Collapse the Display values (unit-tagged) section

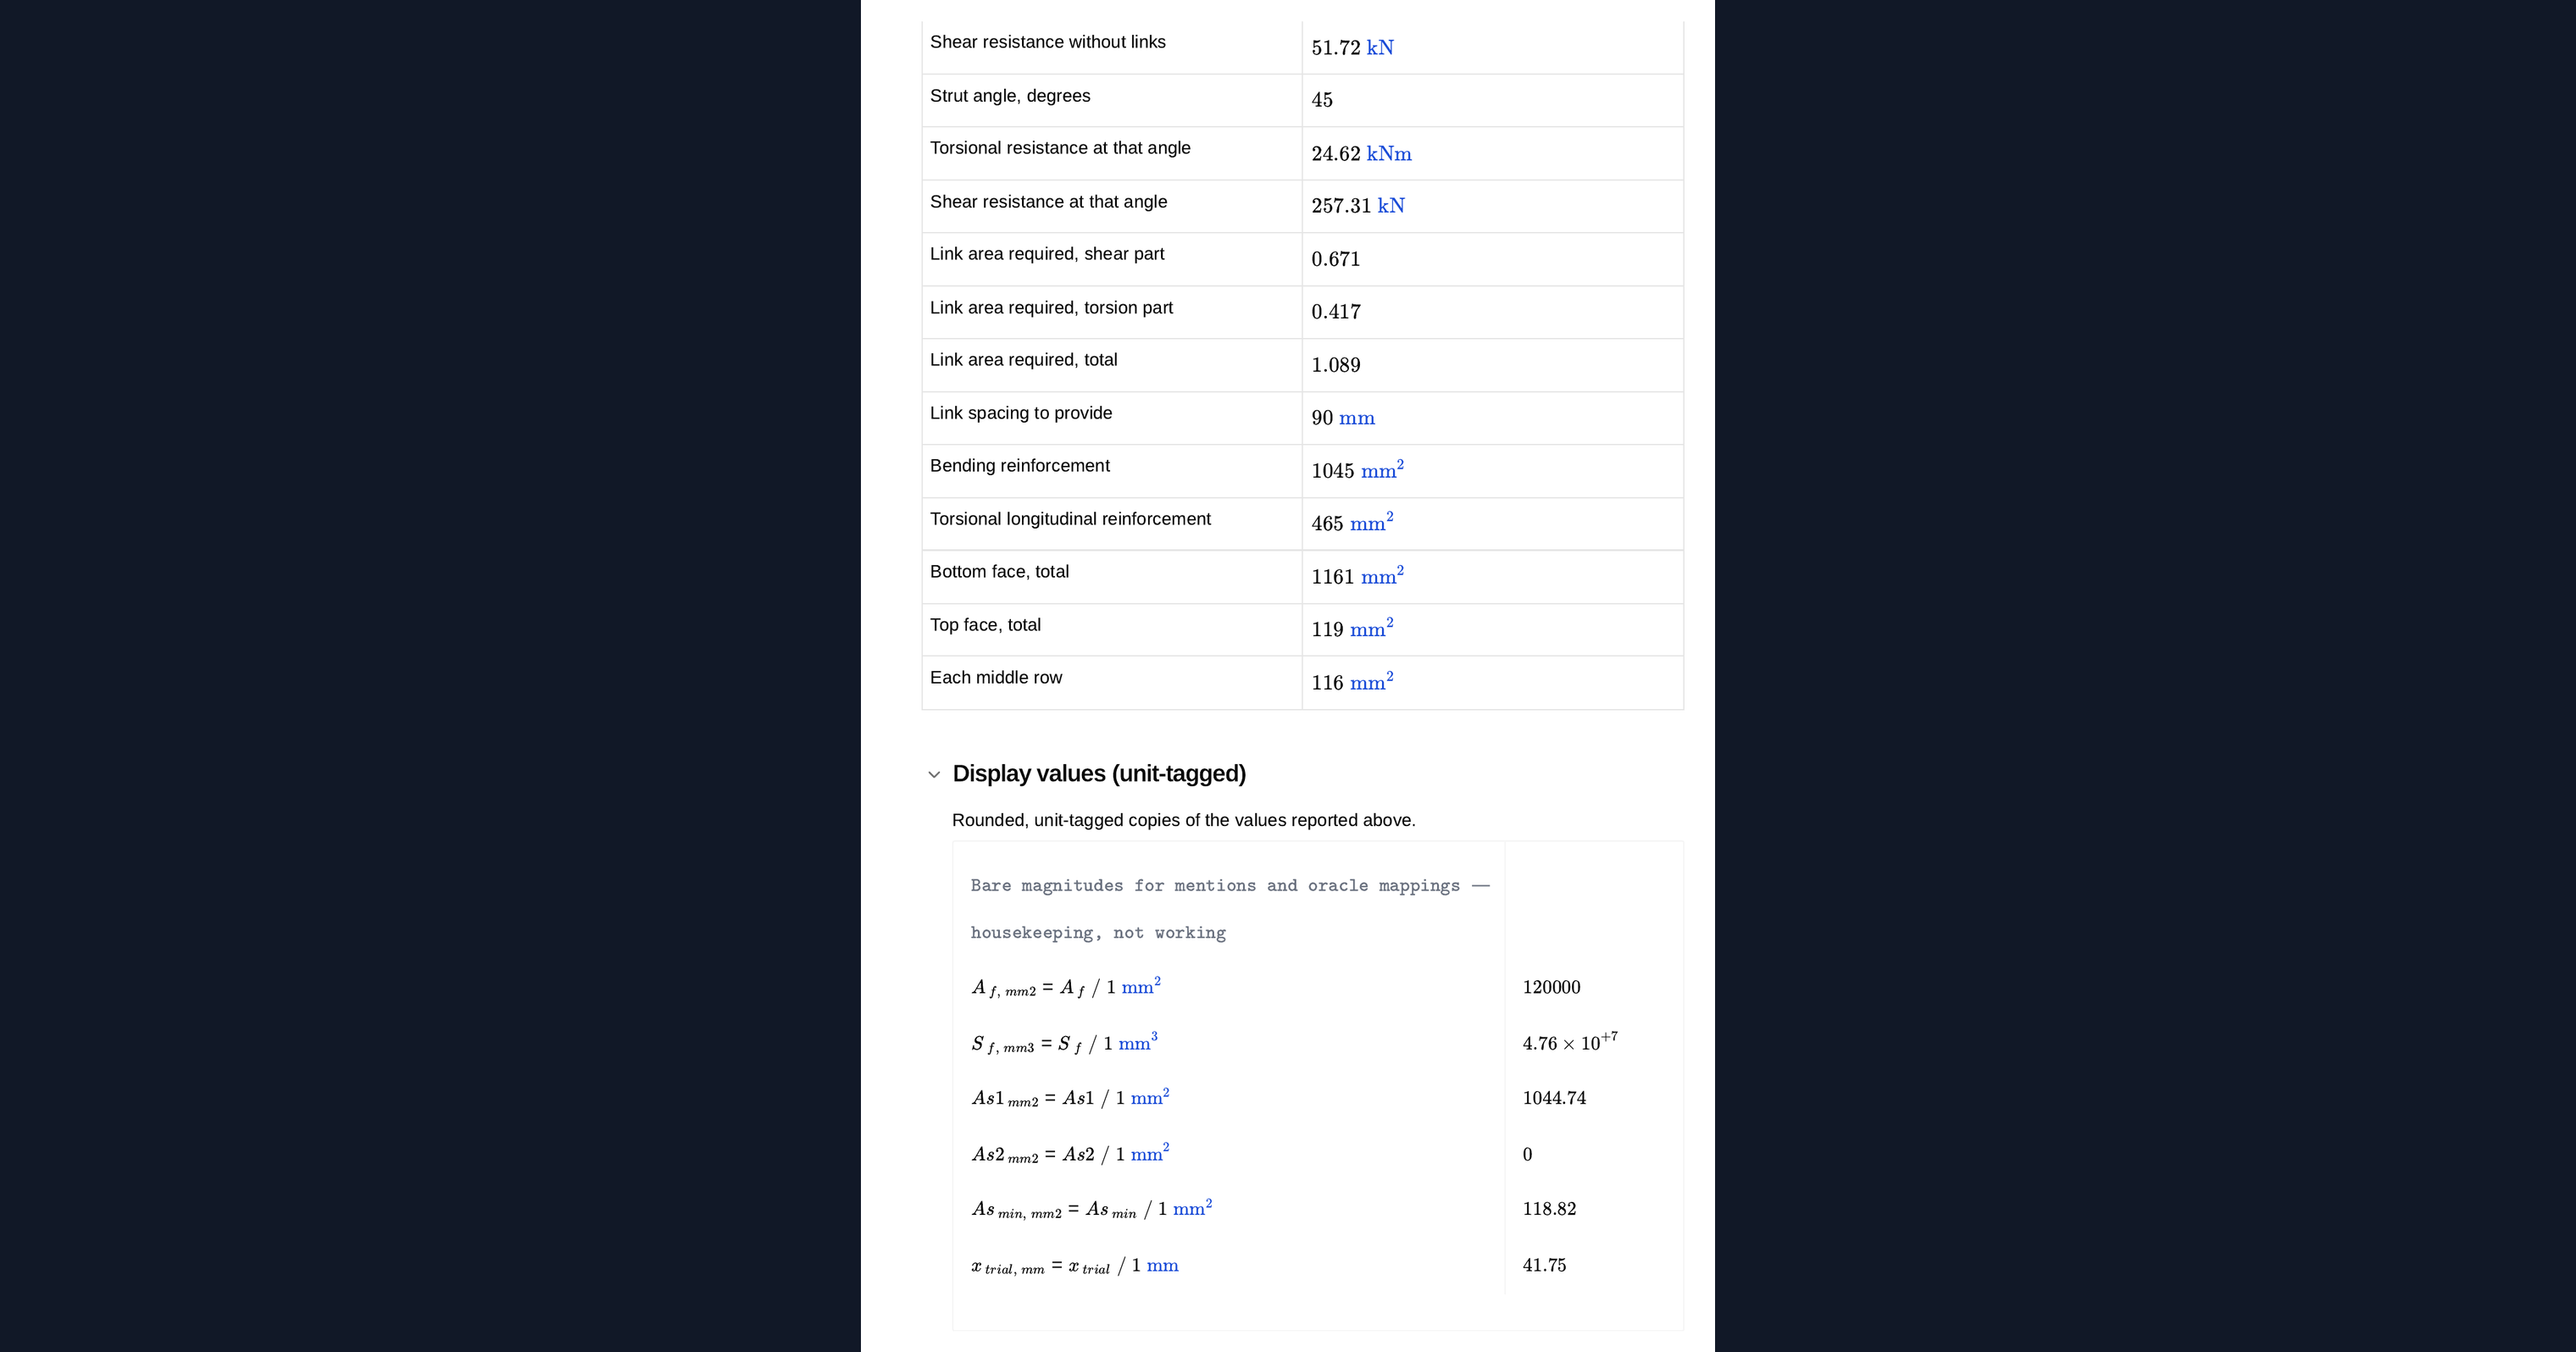point(934,775)
